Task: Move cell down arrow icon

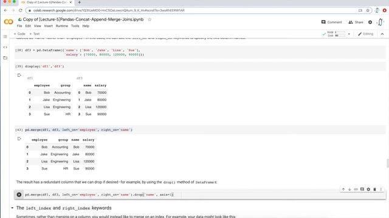Action: [349, 190]
